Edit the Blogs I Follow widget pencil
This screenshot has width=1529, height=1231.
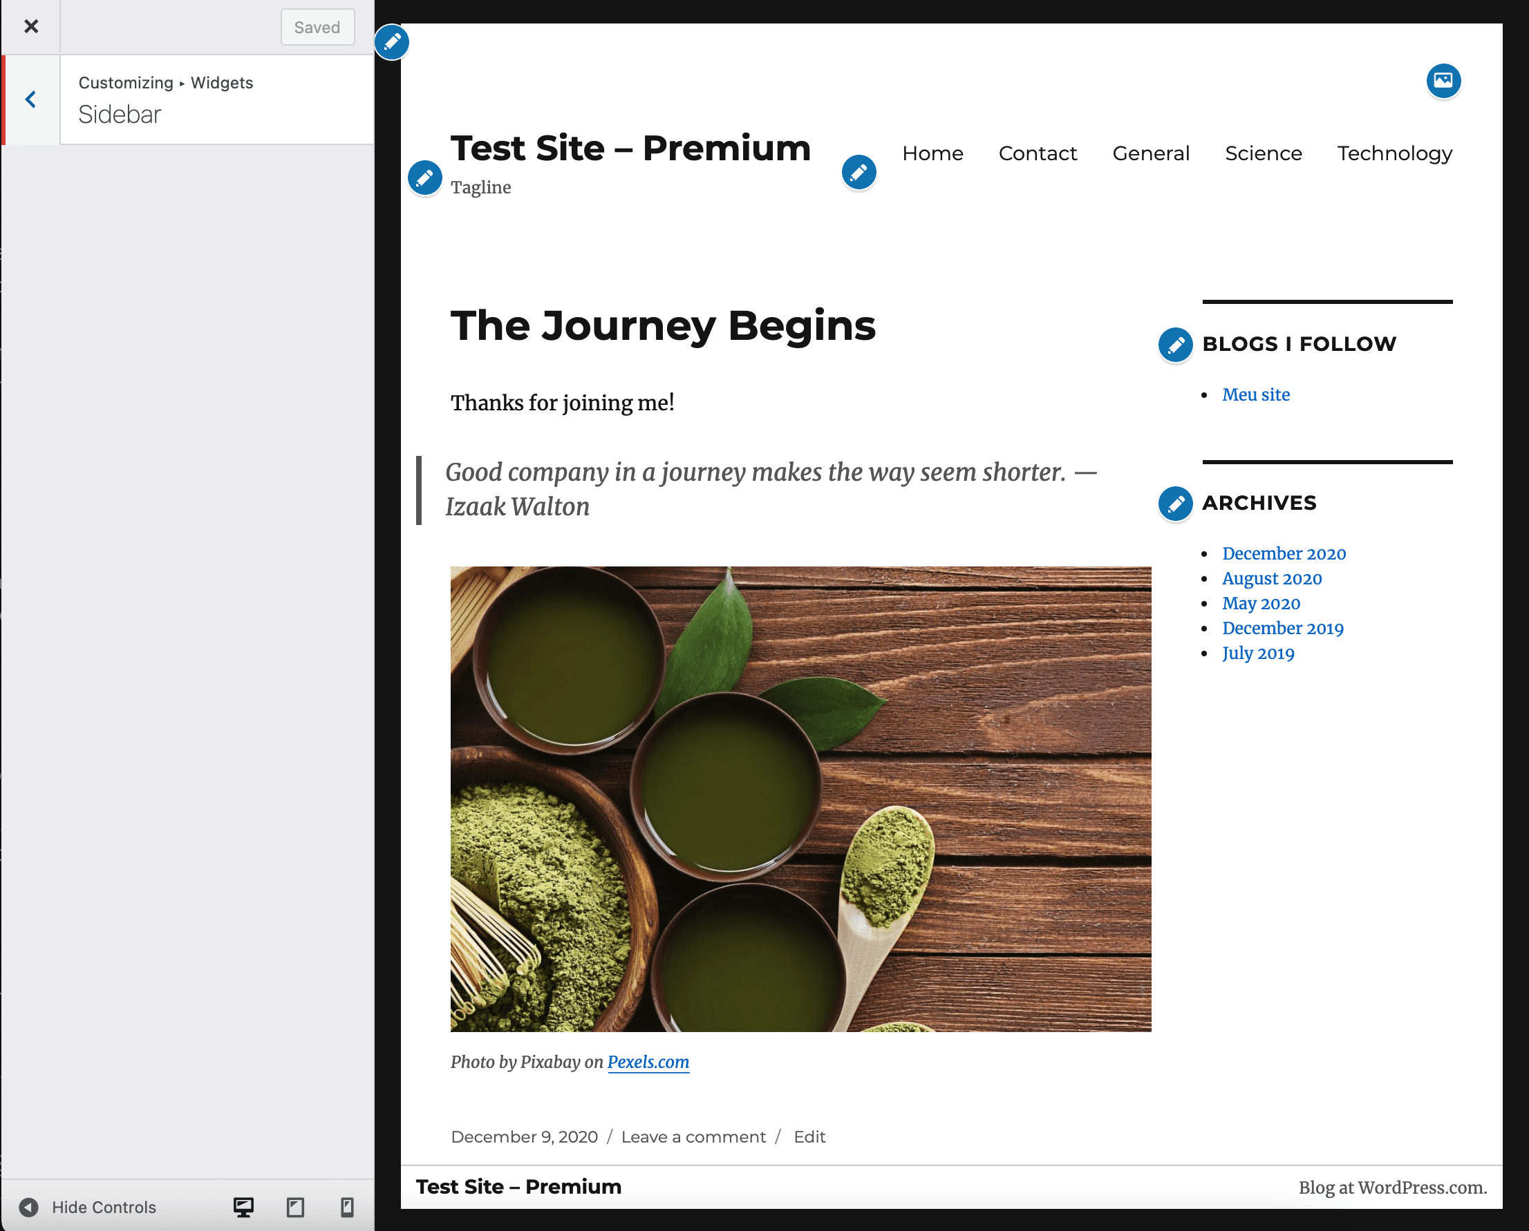(1175, 345)
